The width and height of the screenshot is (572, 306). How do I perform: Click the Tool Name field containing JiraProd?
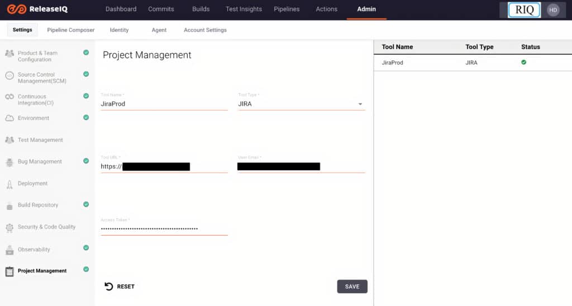point(164,104)
